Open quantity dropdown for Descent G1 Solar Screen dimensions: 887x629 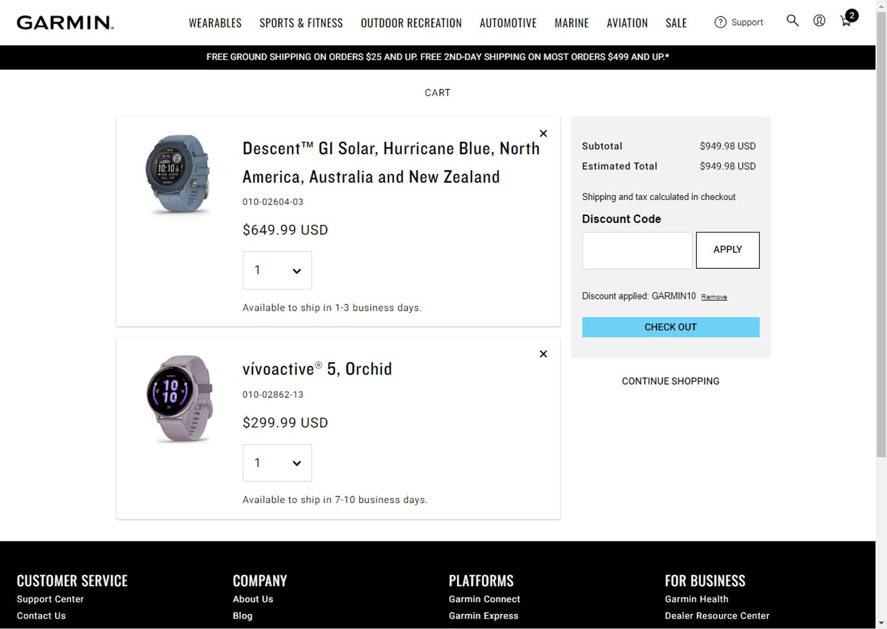pyautogui.click(x=277, y=270)
